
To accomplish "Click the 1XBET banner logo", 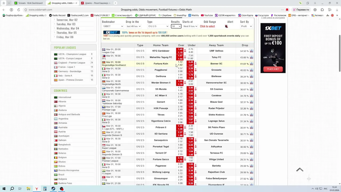I will [112, 33].
